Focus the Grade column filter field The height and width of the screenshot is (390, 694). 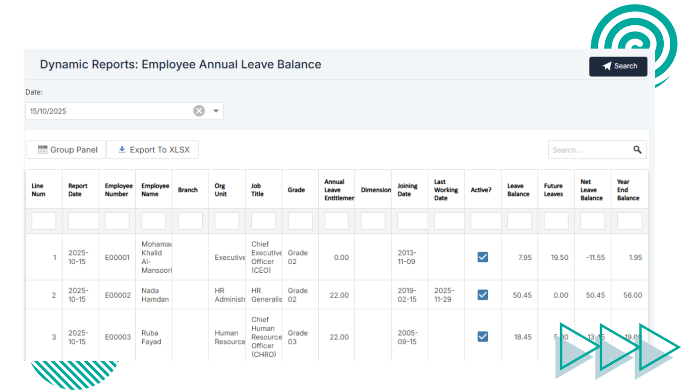(300, 221)
